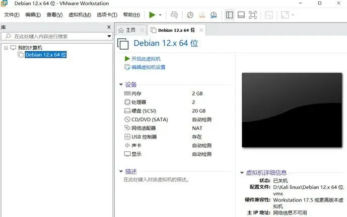Click the USB icon beside USB 控制器
The height and width of the screenshot is (217, 347).
[x=127, y=137]
